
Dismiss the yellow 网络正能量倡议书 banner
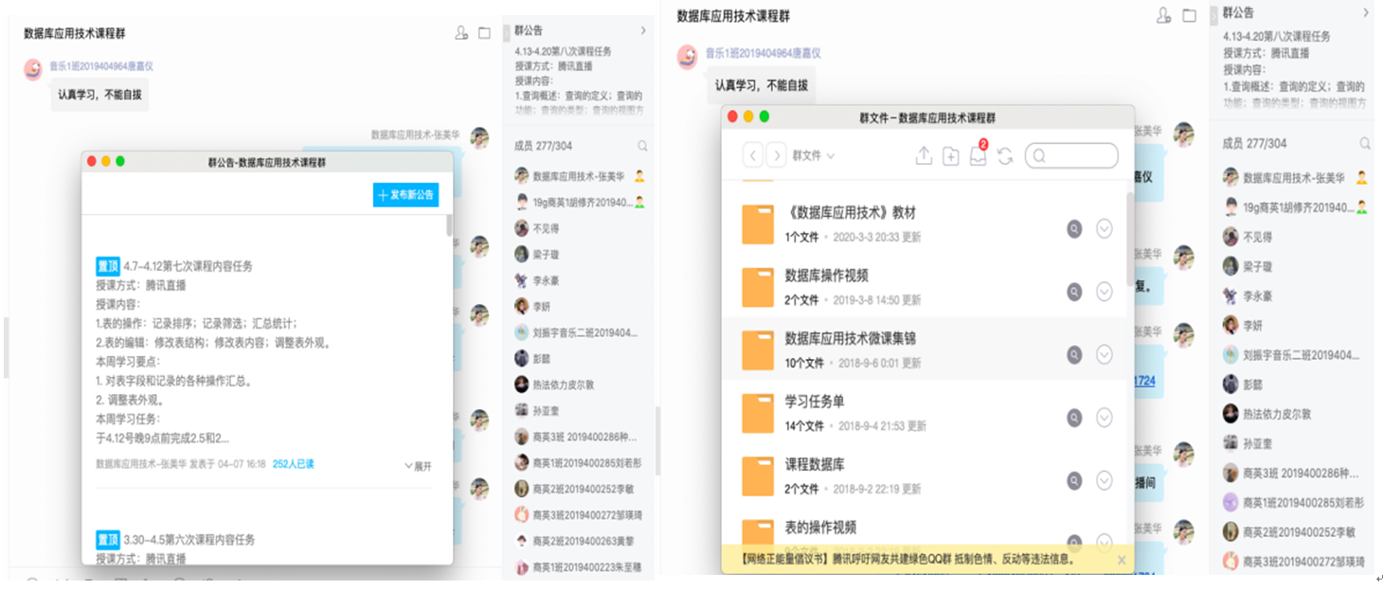click(x=1122, y=560)
